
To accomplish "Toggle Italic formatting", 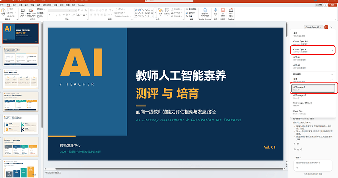I will pos(53,15).
